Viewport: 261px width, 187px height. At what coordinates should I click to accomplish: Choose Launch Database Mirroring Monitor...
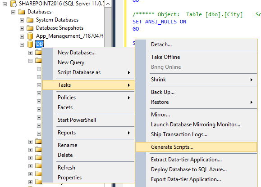[197, 125]
